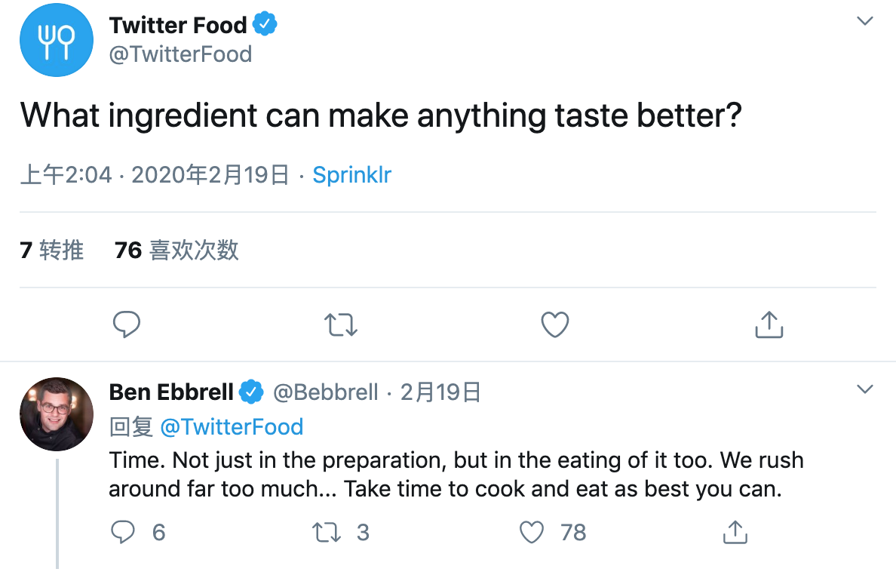Like the Twitter Food tweet
Screen dimensions: 896x575
[x=555, y=324]
